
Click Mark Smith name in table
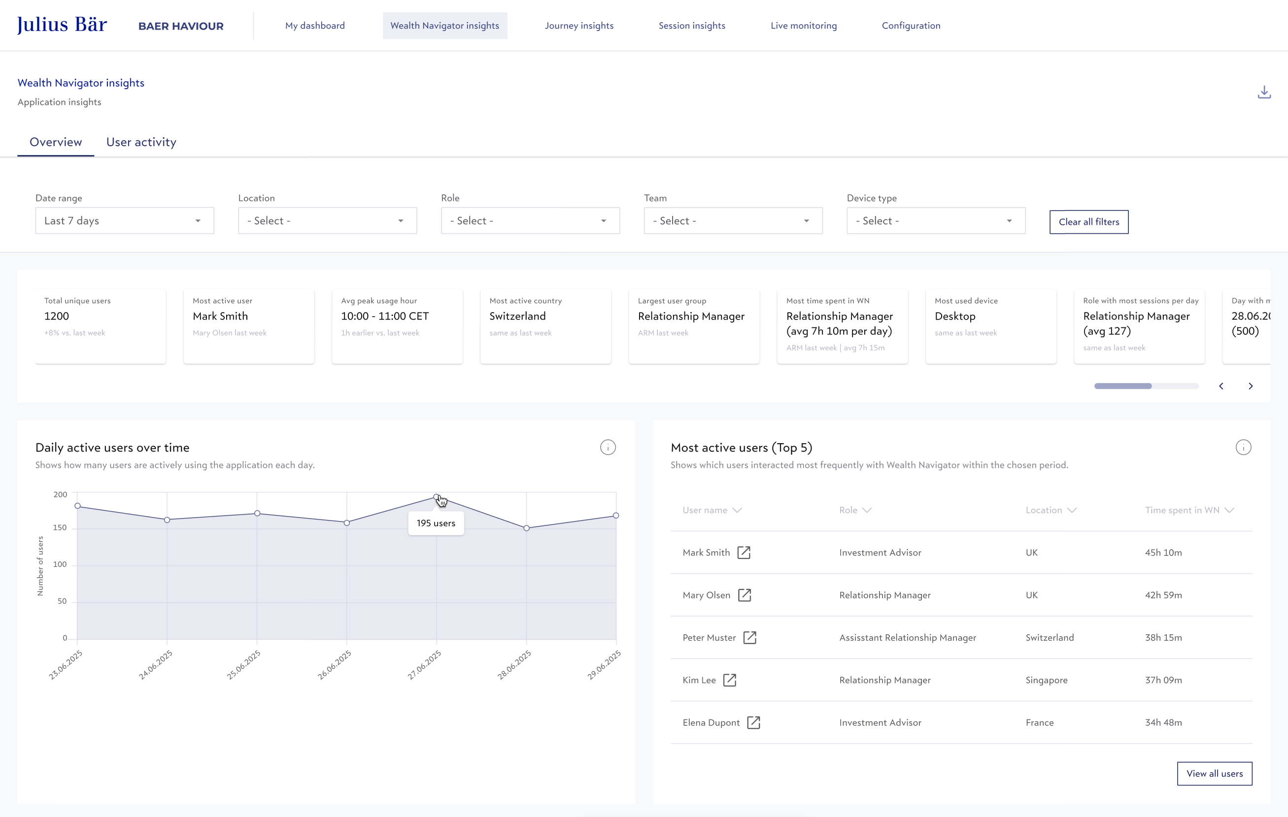coord(706,553)
